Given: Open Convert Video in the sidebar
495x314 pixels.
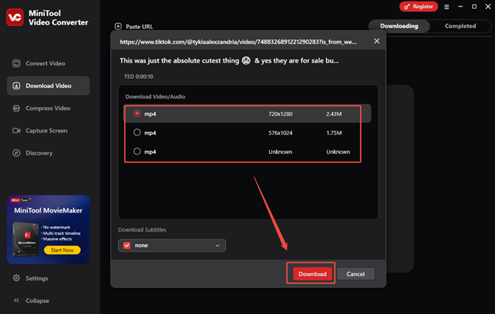Looking at the screenshot, I should [x=48, y=63].
